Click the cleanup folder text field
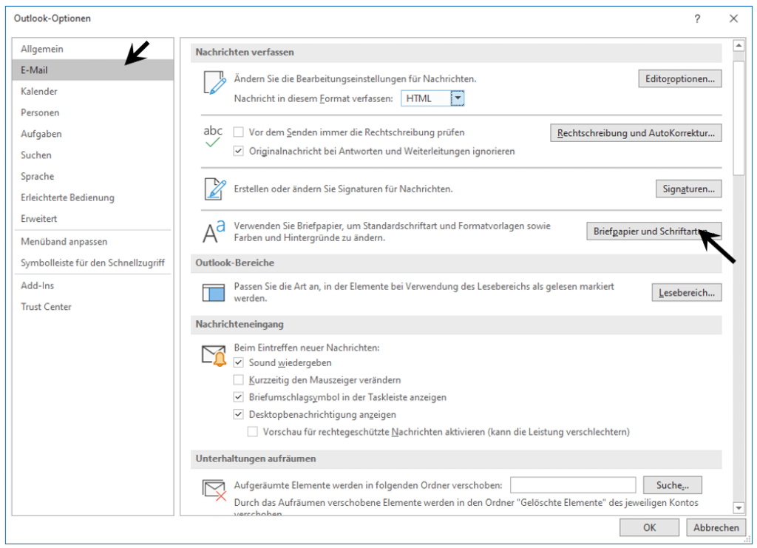 click(x=573, y=485)
